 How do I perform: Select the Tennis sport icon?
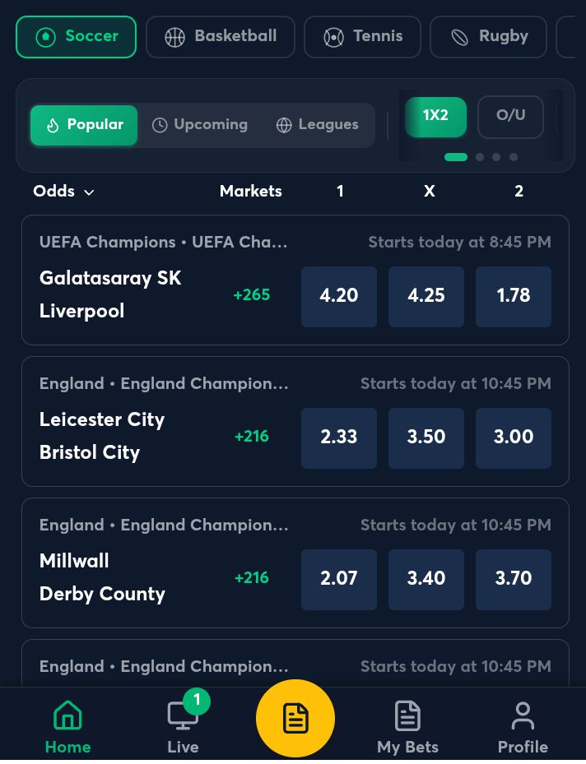pyautogui.click(x=333, y=36)
